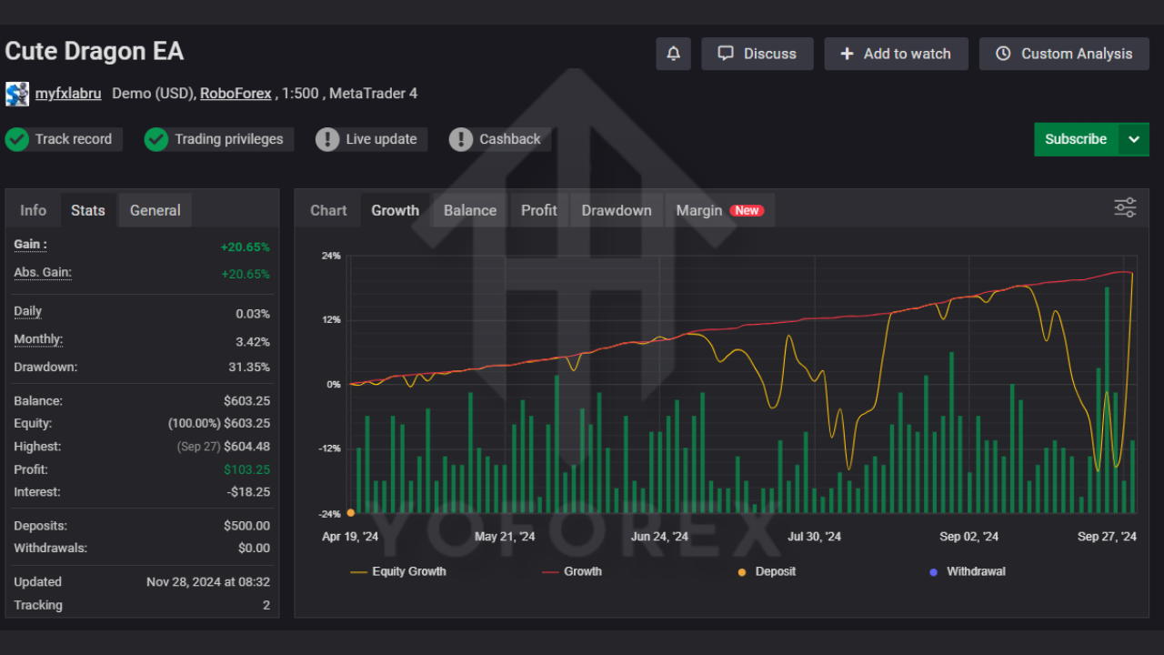
Task: Click the Trading privileges checkmark icon
Action: (x=156, y=139)
